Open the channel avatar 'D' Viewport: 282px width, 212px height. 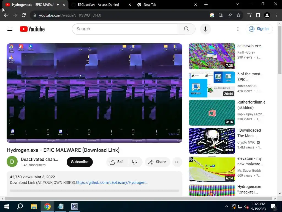point(12,161)
